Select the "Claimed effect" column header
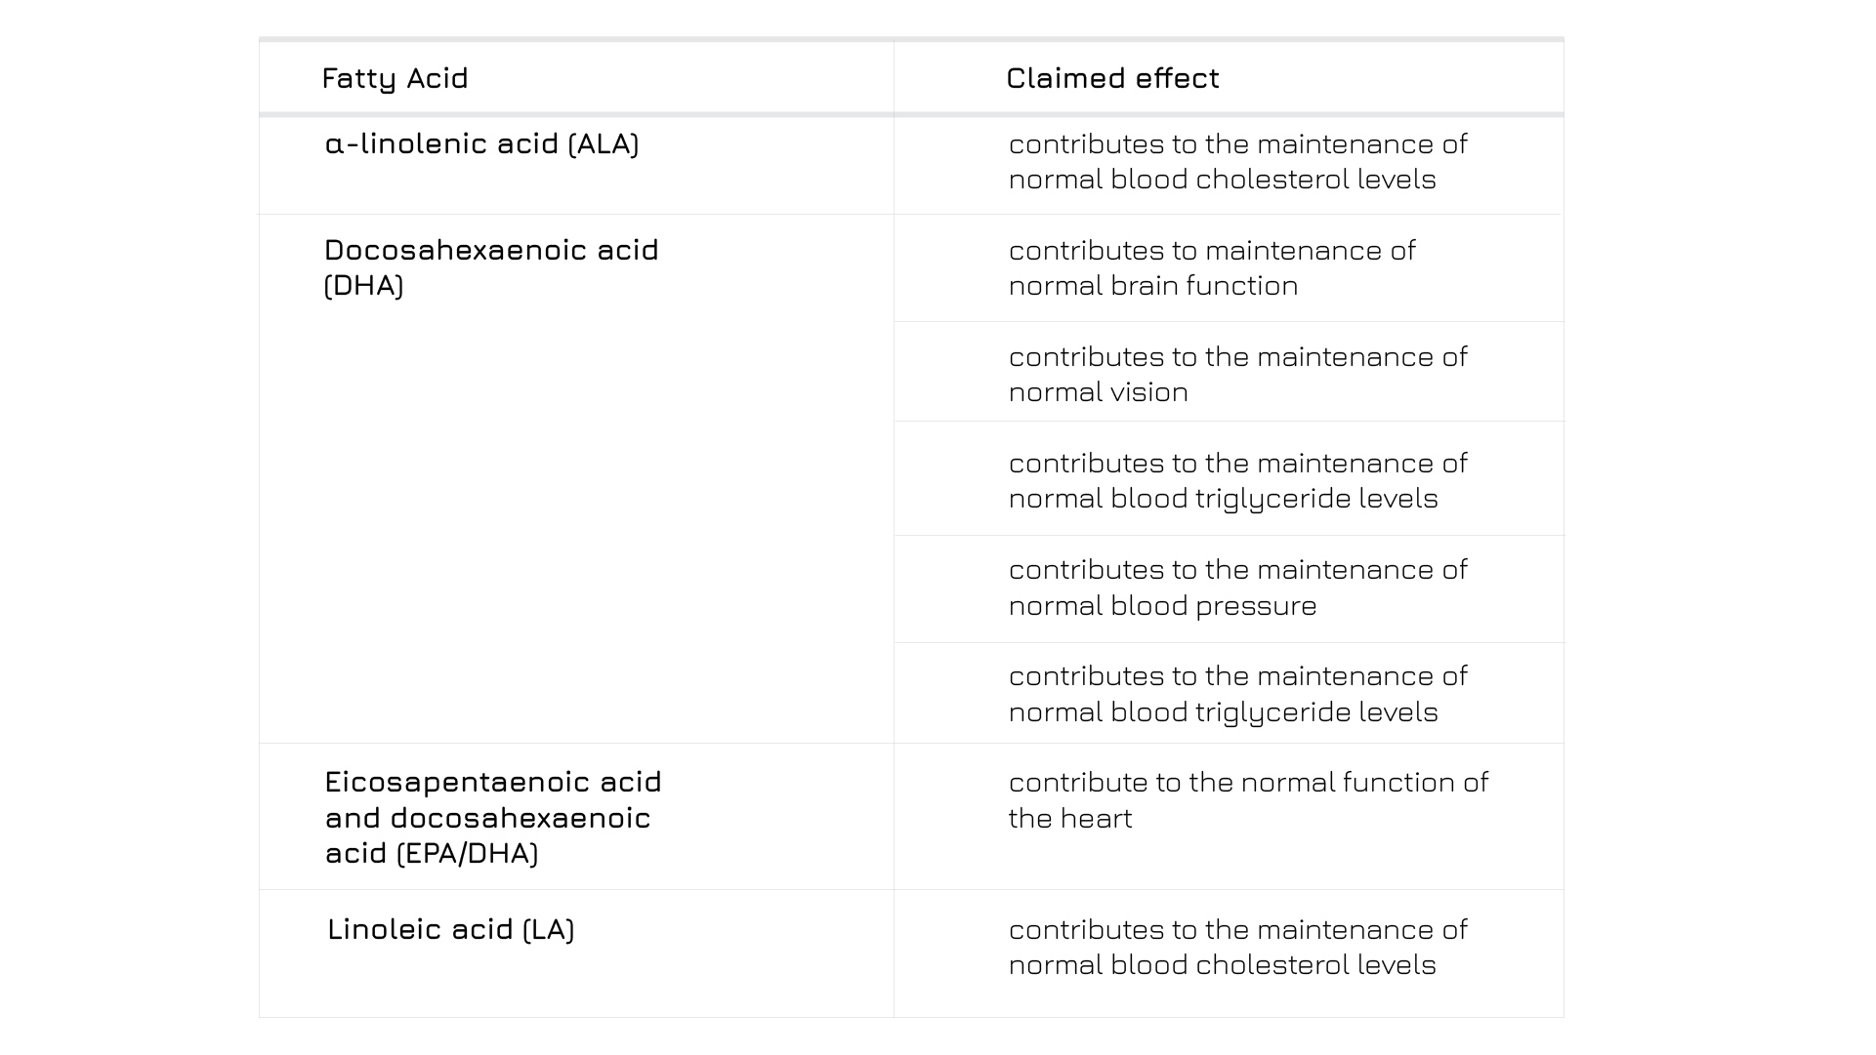The height and width of the screenshot is (1055, 1876). [x=1112, y=78]
